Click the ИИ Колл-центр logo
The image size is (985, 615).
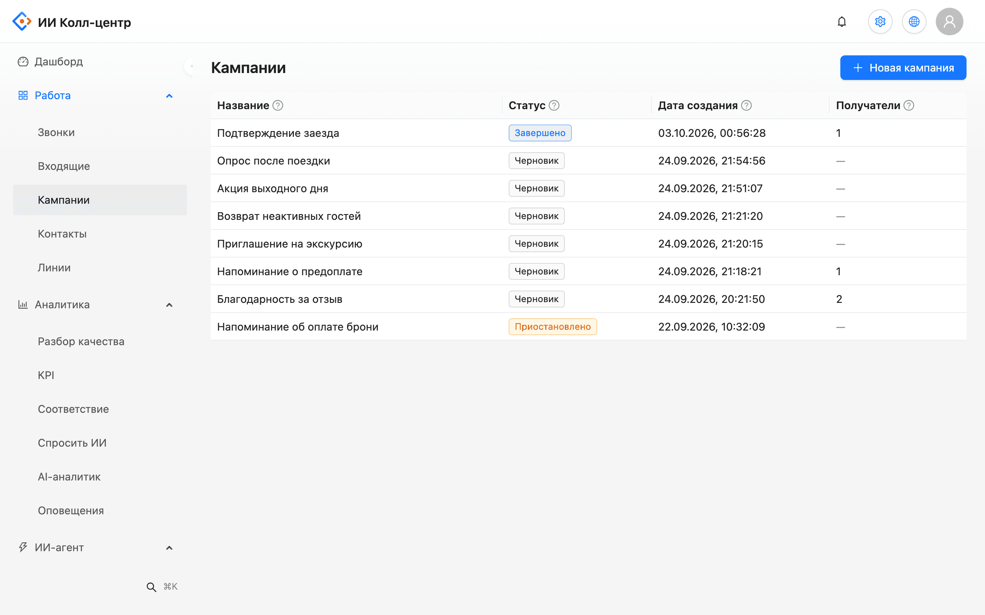pos(72,22)
